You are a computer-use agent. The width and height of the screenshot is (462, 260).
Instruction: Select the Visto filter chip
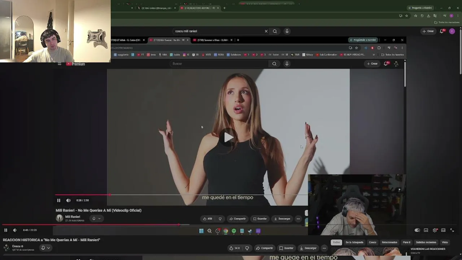tap(445, 242)
